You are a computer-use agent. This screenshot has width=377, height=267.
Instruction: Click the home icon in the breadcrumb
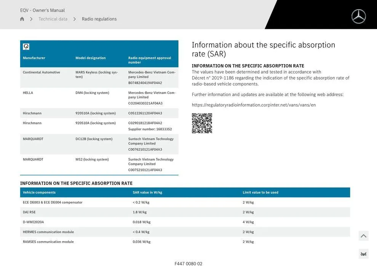tap(22, 18)
